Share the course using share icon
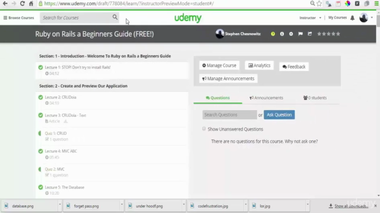380x213 pixels. pyautogui.click(x=310, y=34)
